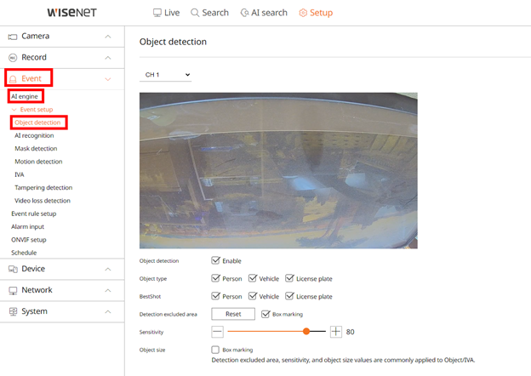Image resolution: width=531 pixels, height=376 pixels.
Task: Toggle Object type Vehicle checkbox
Action: [253, 278]
